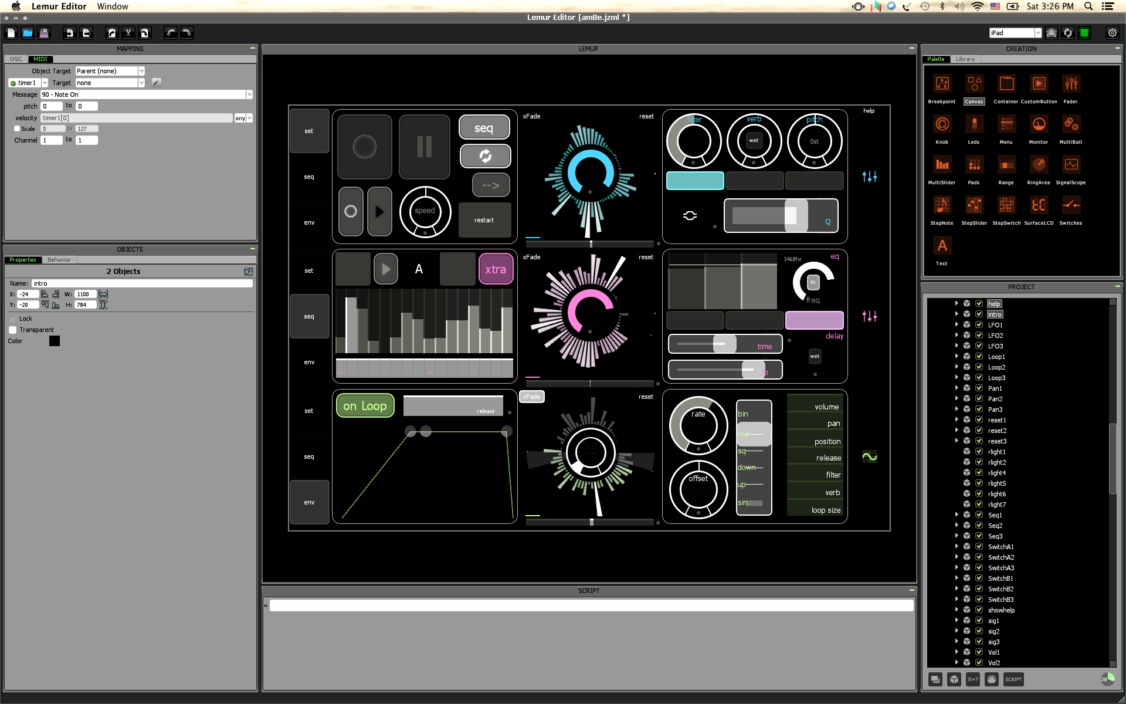The height and width of the screenshot is (704, 1126).
Task: Select the Fader object in palette
Action: coord(1071,84)
